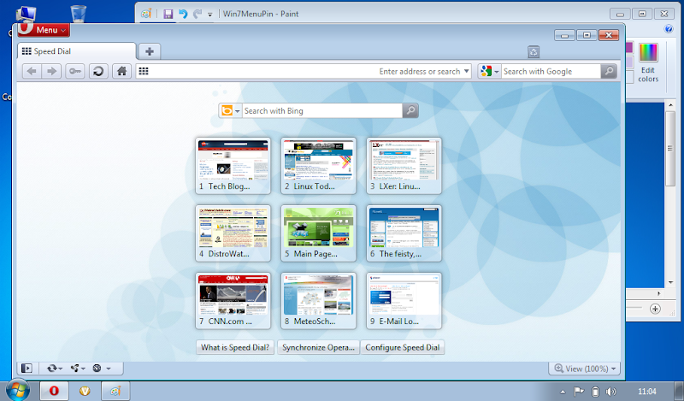
Task: Open the Recycle Bin desktop icon
Action: [x=78, y=13]
